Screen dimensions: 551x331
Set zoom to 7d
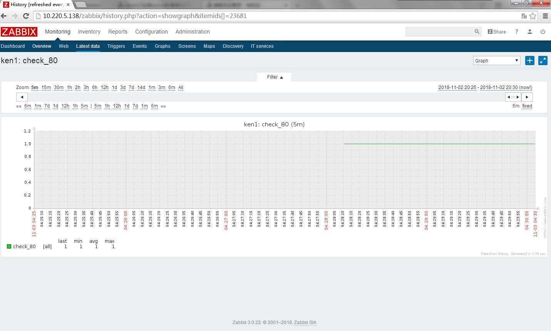[x=131, y=87]
